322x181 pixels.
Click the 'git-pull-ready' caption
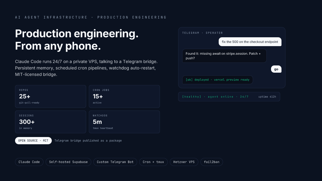(x=29, y=103)
